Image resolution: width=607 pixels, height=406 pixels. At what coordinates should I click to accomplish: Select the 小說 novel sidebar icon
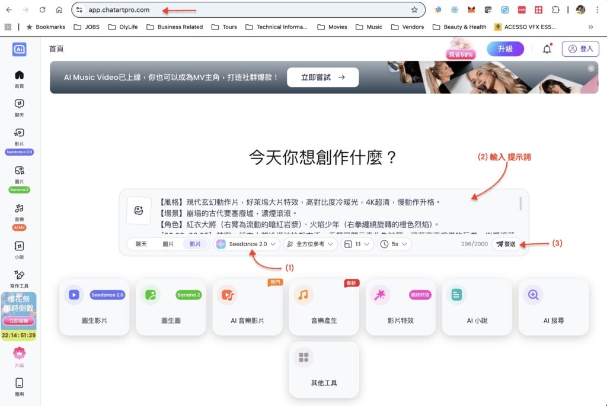click(x=19, y=246)
